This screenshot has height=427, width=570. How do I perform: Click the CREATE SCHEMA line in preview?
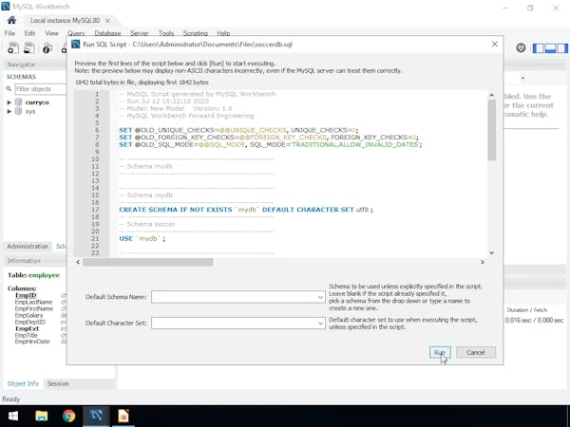point(246,210)
